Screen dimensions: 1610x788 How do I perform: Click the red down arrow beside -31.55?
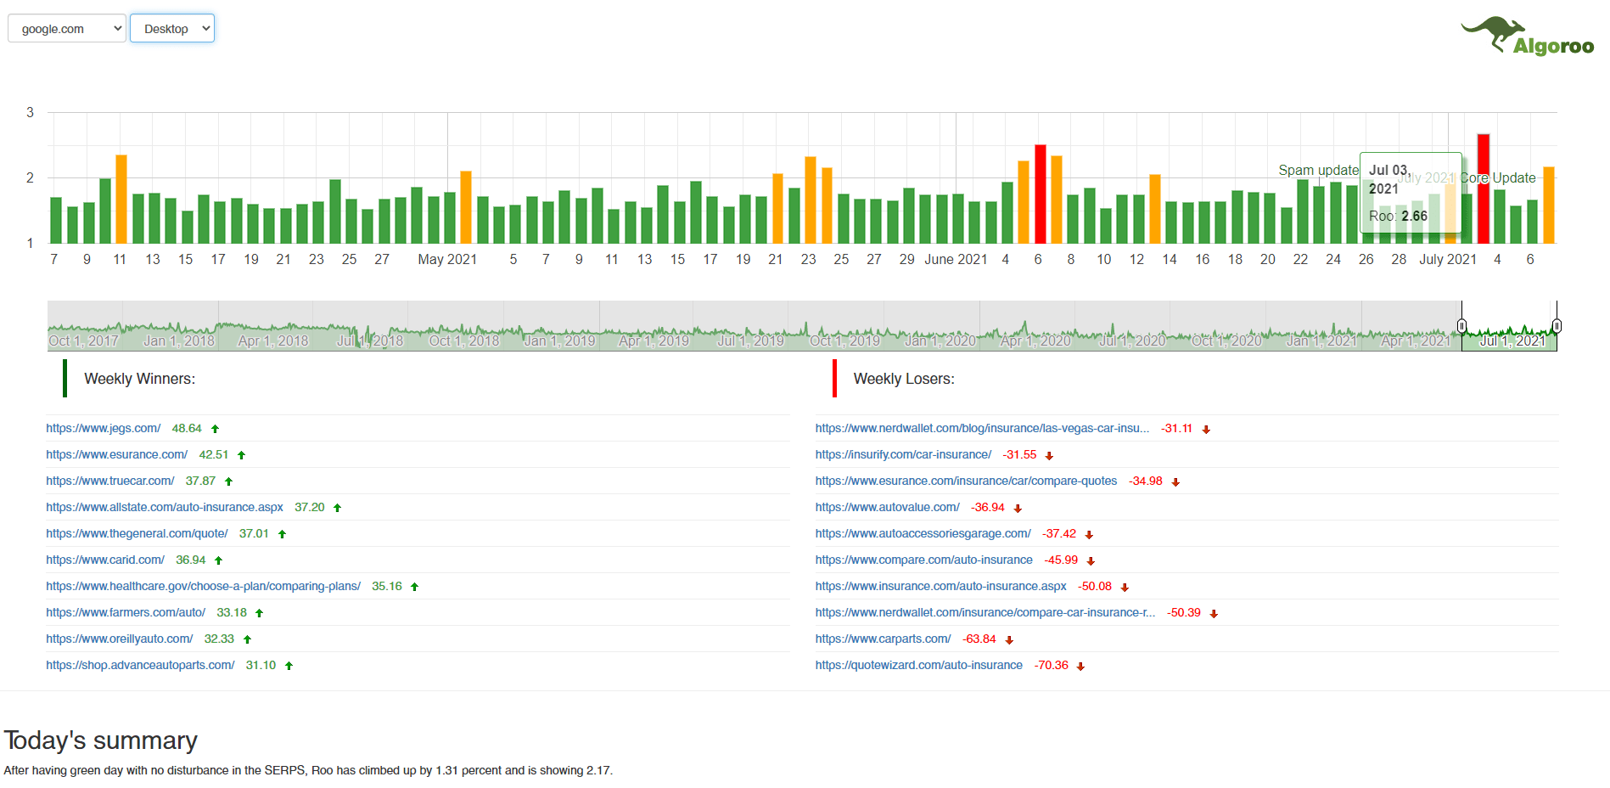[x=1050, y=456]
